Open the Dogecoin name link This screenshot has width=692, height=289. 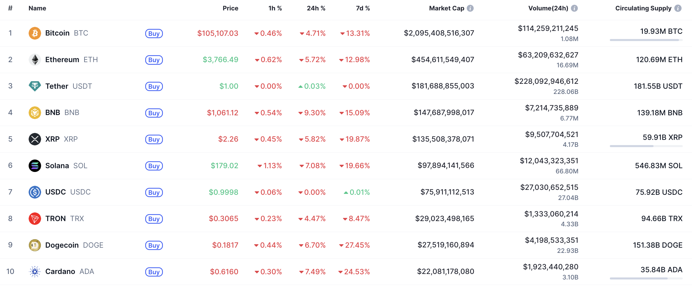(x=62, y=245)
